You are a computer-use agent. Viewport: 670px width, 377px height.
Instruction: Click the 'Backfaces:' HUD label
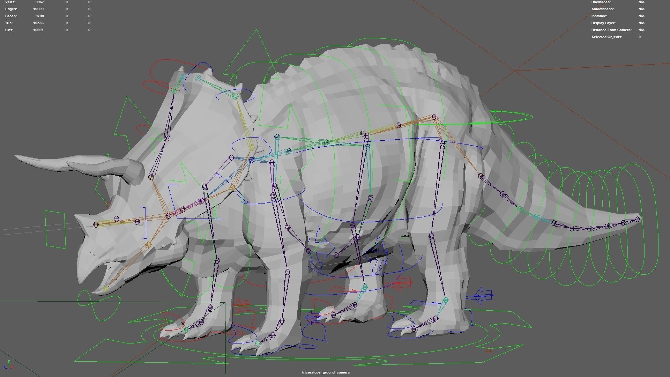[601, 2]
